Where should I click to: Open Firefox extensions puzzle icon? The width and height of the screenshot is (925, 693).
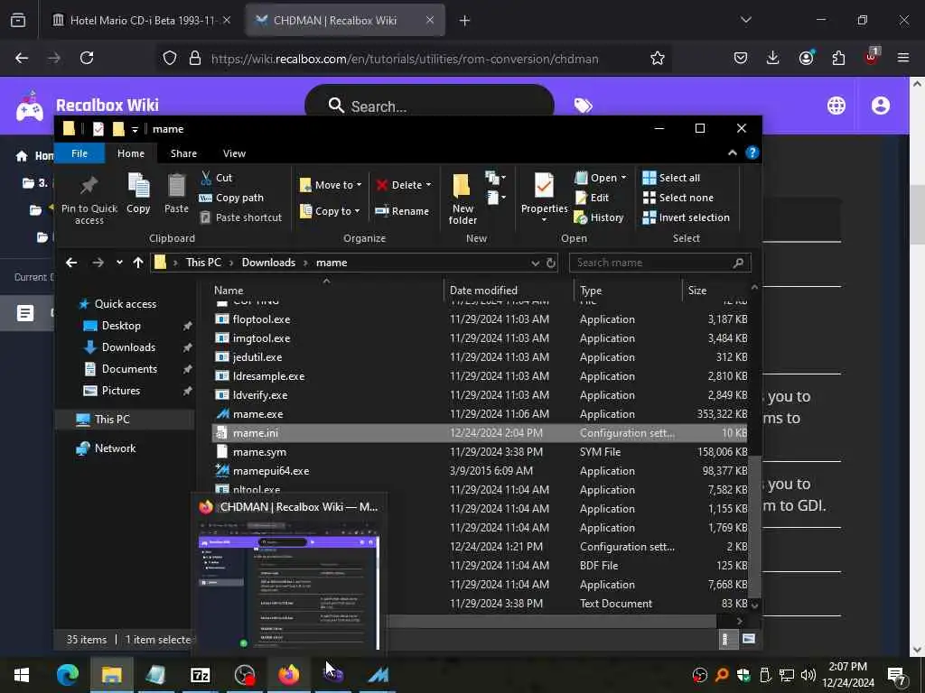[838, 58]
